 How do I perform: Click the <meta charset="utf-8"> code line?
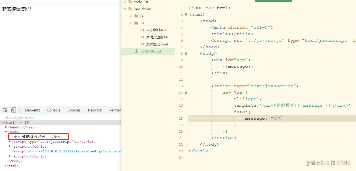pyautogui.click(x=242, y=27)
